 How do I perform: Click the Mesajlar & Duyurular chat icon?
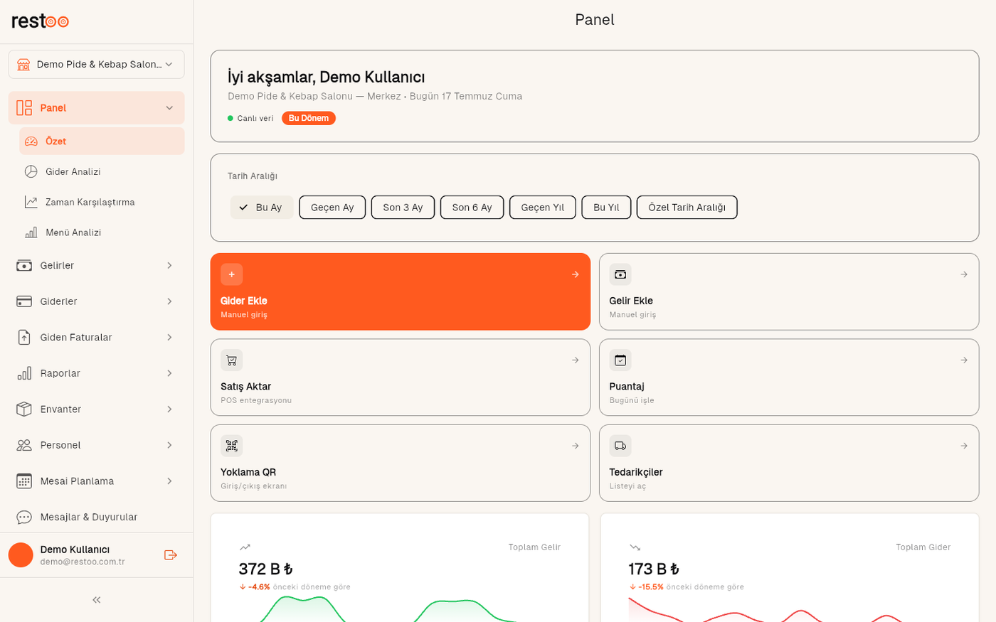click(24, 518)
